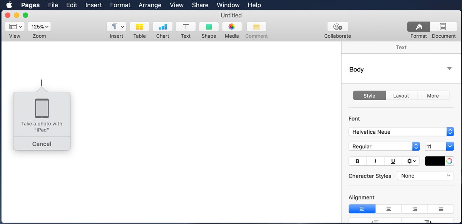The height and width of the screenshot is (224, 462).
Task: Open the Insert menu in menu bar
Action: click(94, 5)
